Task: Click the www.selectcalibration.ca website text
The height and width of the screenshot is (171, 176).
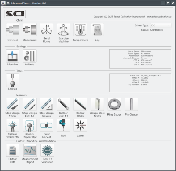Action: point(159,17)
